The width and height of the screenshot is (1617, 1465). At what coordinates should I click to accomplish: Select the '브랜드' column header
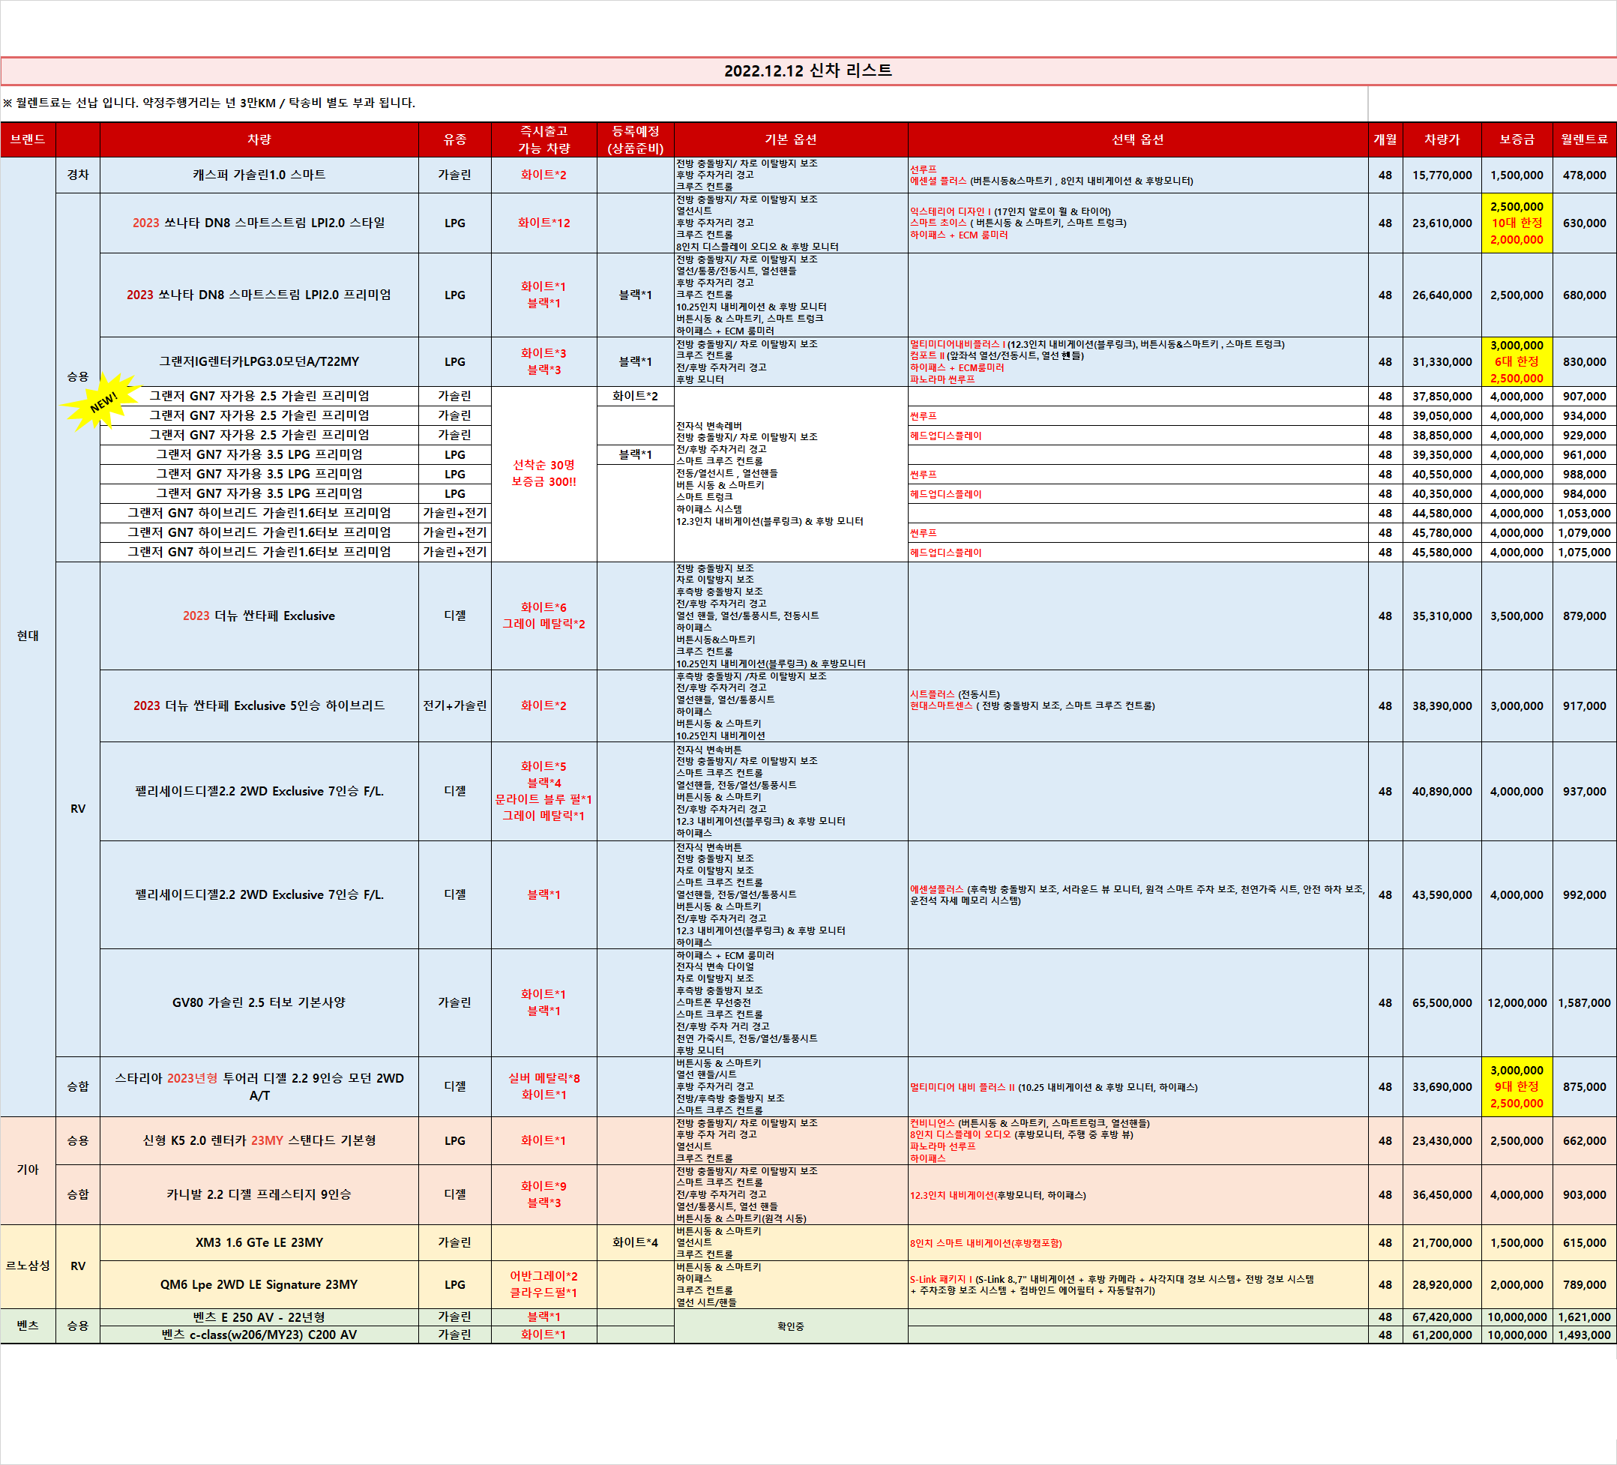point(28,139)
